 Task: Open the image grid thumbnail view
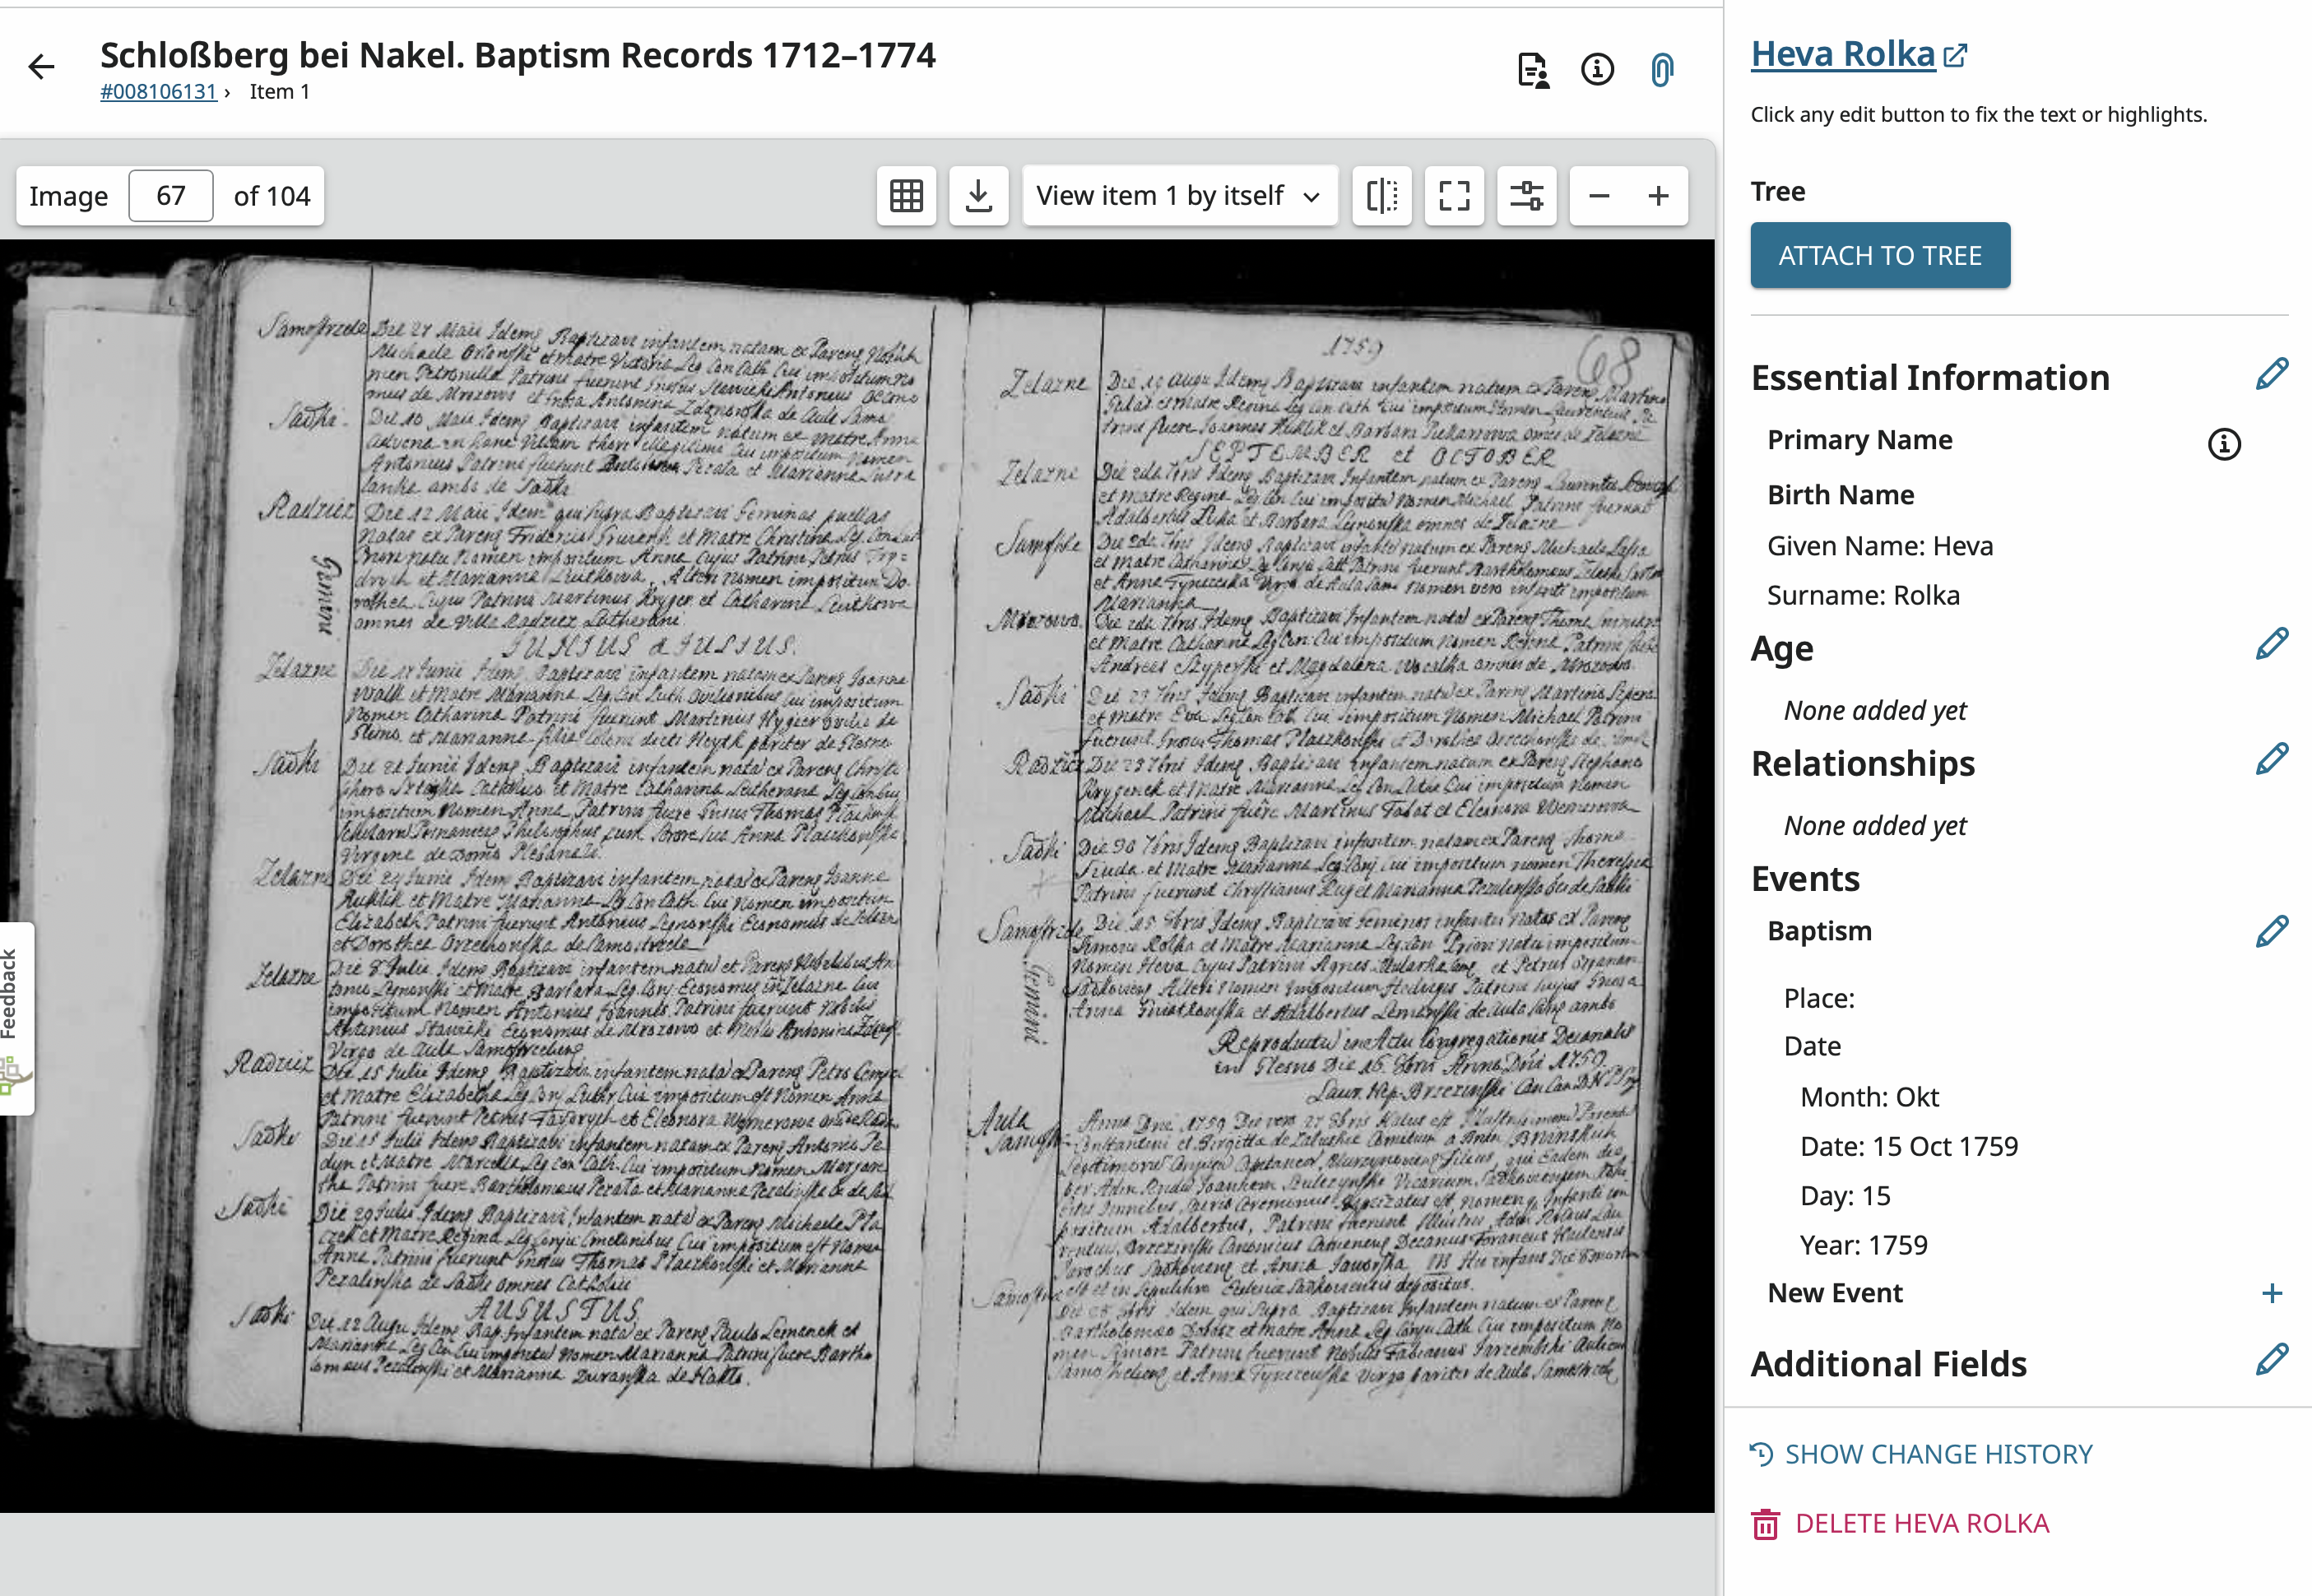906,196
